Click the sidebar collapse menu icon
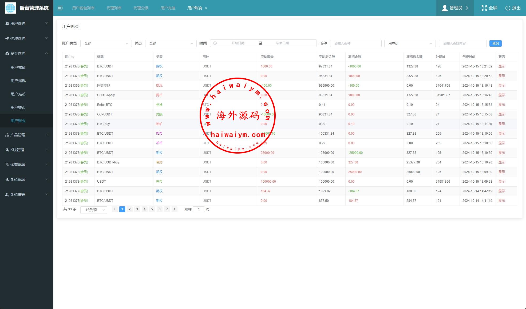The width and height of the screenshot is (526, 309). point(60,8)
